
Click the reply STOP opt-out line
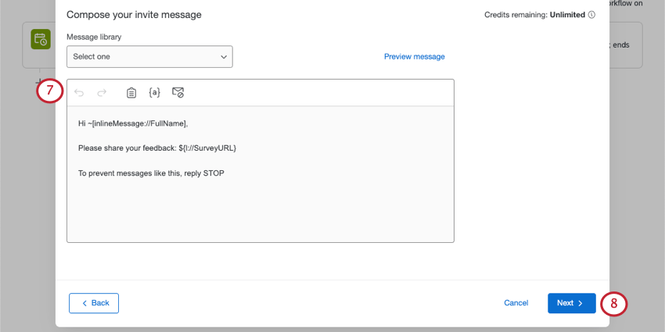[x=151, y=173]
